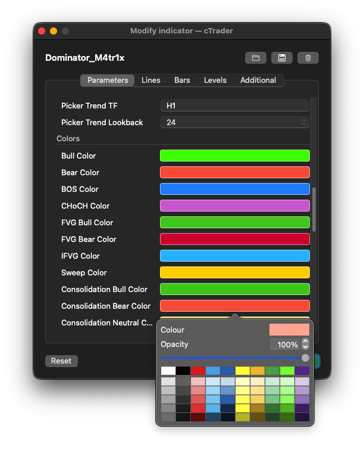This screenshot has height=450, width=364.
Task: Open the Bear Color swatch
Action: (x=235, y=172)
